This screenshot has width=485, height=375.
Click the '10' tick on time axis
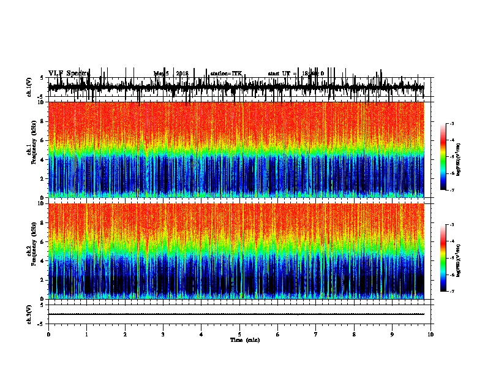[x=430, y=335]
